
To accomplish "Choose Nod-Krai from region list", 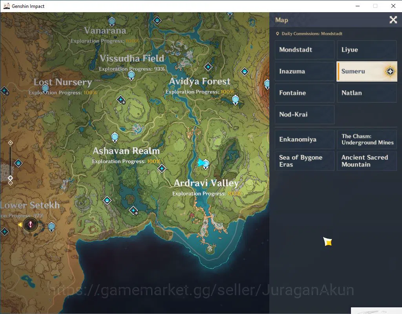I will 305,115.
